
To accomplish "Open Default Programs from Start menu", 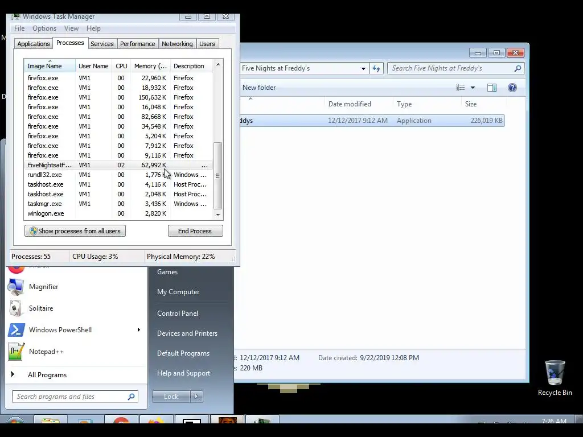I will click(x=183, y=353).
